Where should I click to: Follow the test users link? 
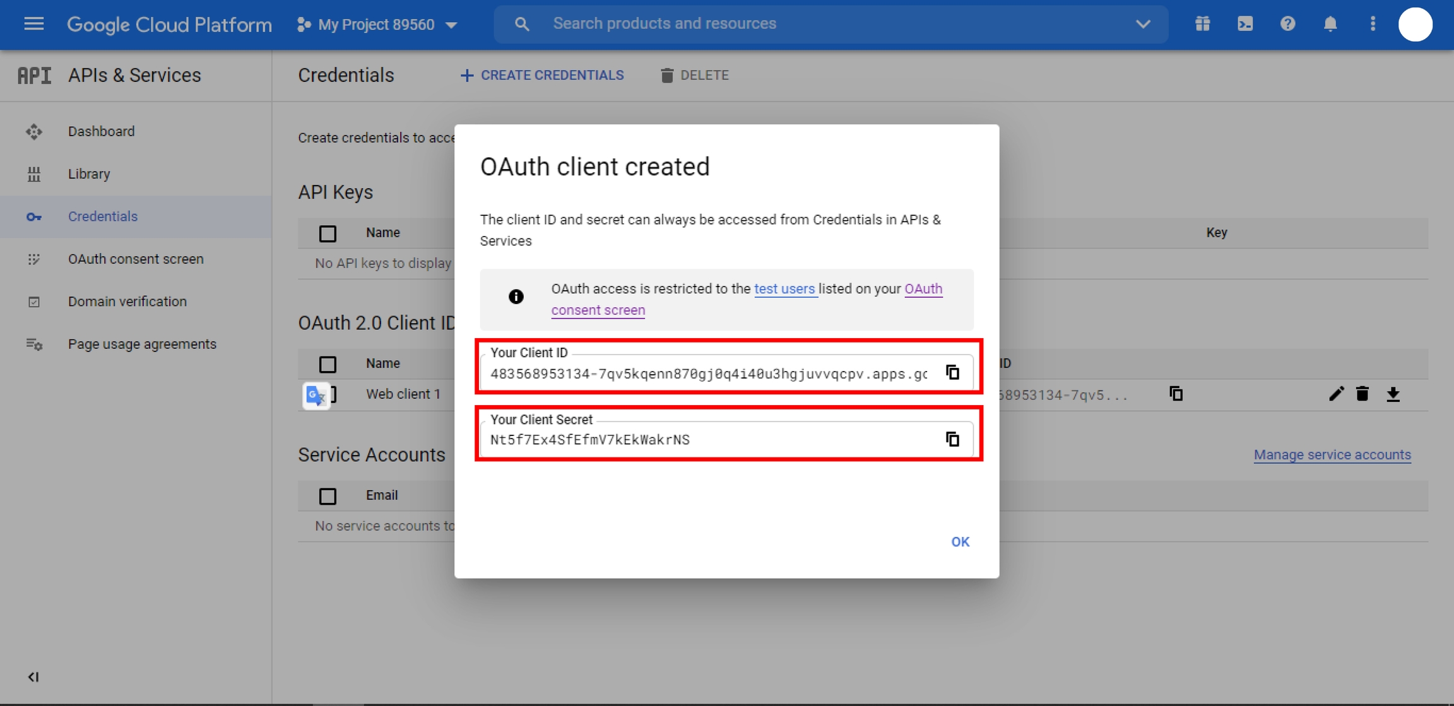click(784, 289)
